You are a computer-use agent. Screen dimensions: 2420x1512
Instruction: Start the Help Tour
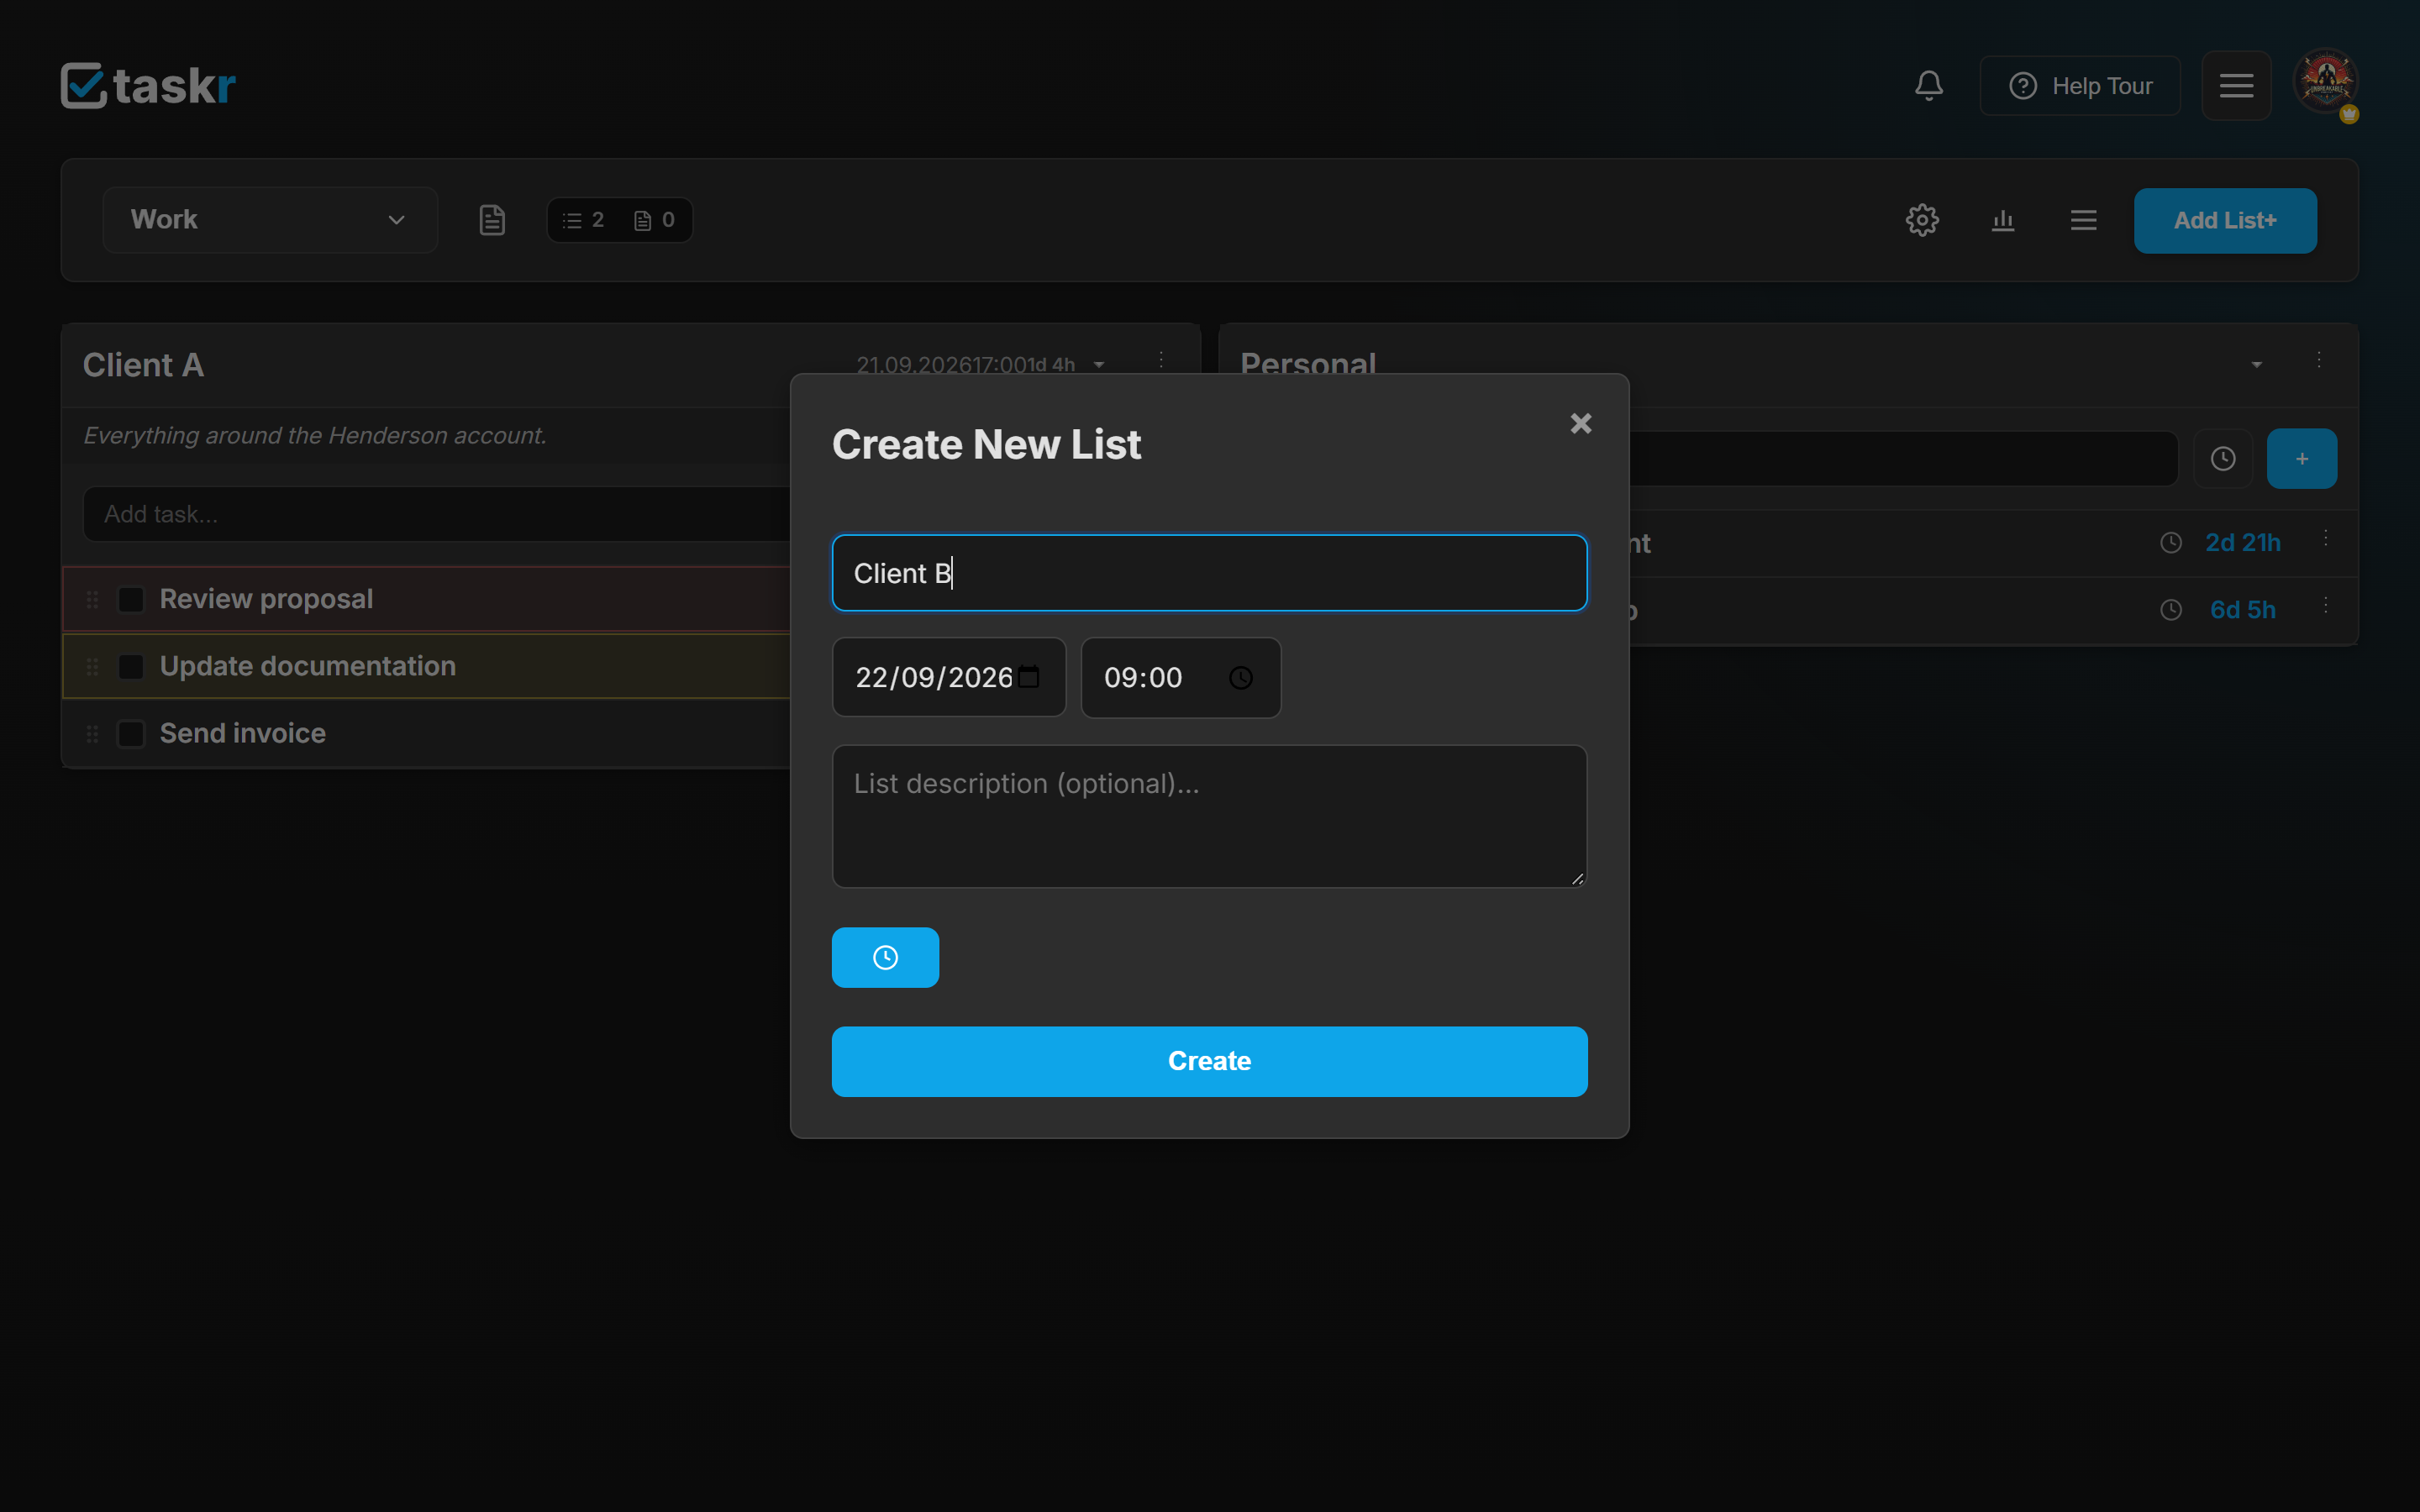[2080, 86]
